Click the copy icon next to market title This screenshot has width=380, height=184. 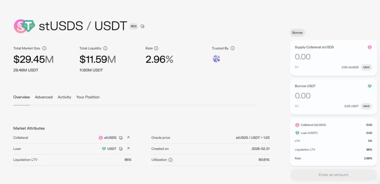[142, 26]
